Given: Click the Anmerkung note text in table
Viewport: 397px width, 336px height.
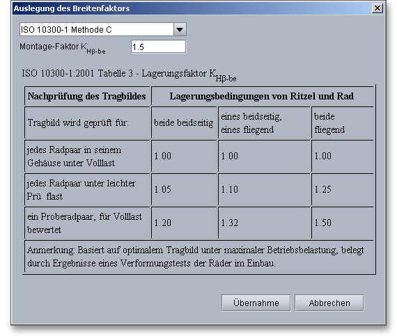Looking at the screenshot, I should [196, 257].
